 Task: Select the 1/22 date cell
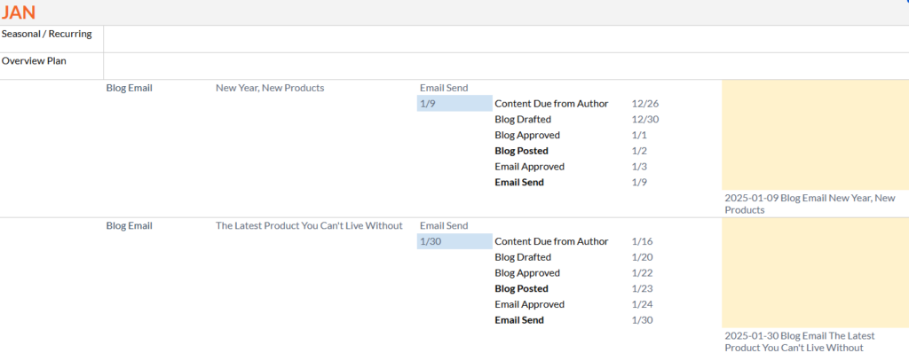[643, 273]
